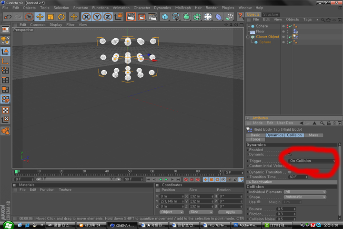Screen dimensions: 343x229
Task: Click the Transition Time stepper arrows
Action: coord(306,177)
